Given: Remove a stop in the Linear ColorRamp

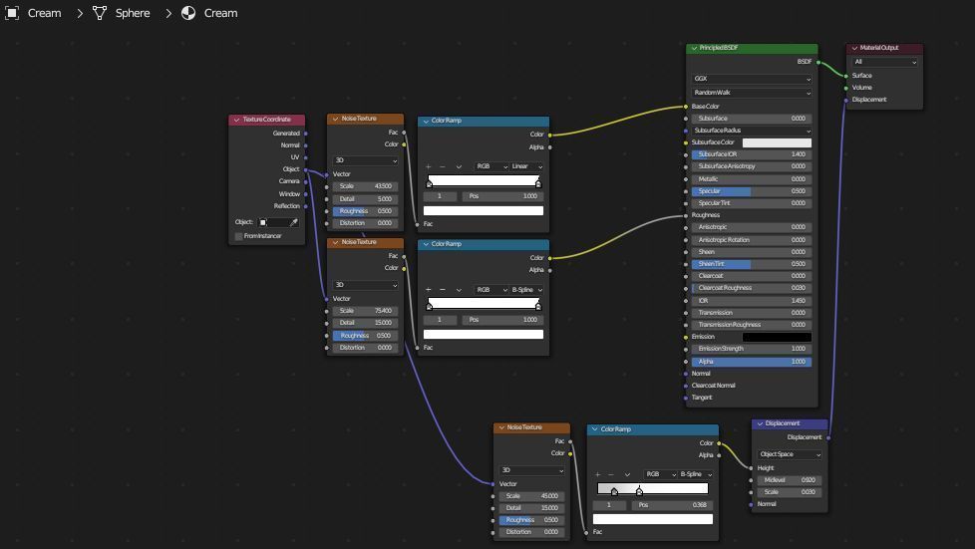Looking at the screenshot, I should pos(442,166).
